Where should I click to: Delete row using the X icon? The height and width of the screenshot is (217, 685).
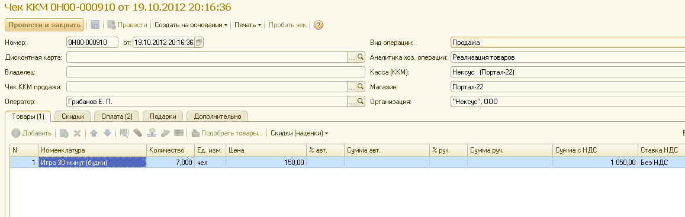click(x=77, y=133)
